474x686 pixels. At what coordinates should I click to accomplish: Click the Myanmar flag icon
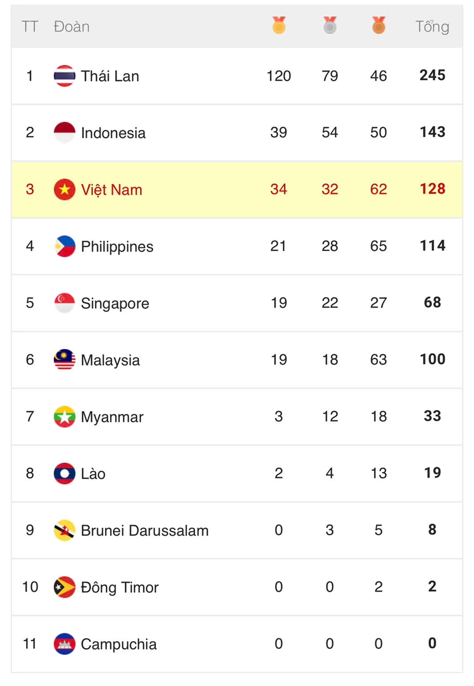[x=64, y=417]
